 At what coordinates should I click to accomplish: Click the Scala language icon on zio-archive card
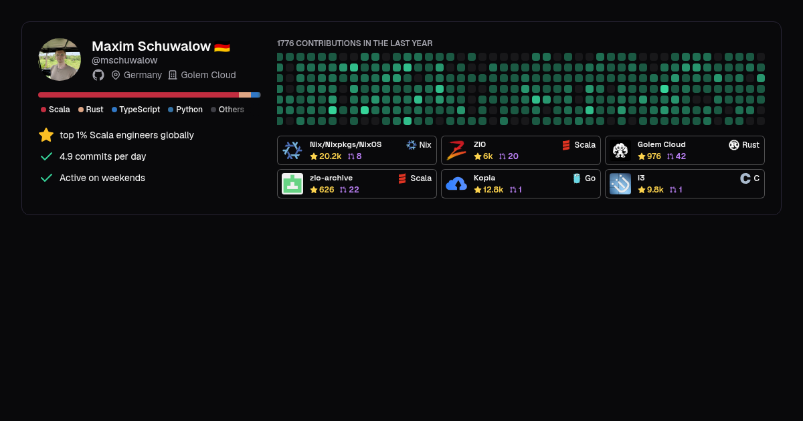(402, 178)
